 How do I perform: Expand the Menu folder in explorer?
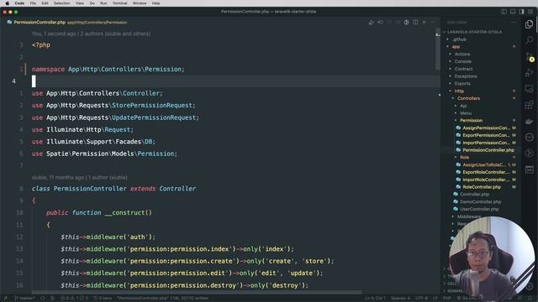(466, 113)
